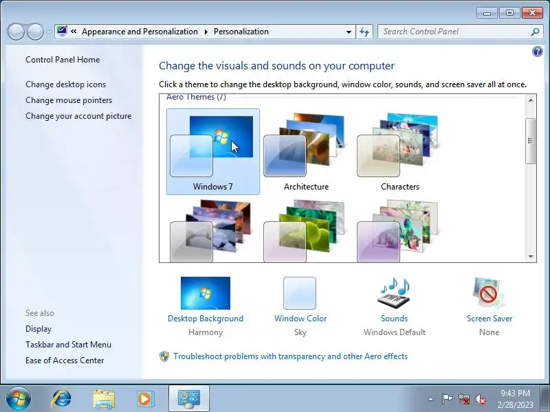Expand the double chevron breadcrumb overflow
Image resolution: width=550 pixels, height=412 pixels.
(x=74, y=32)
